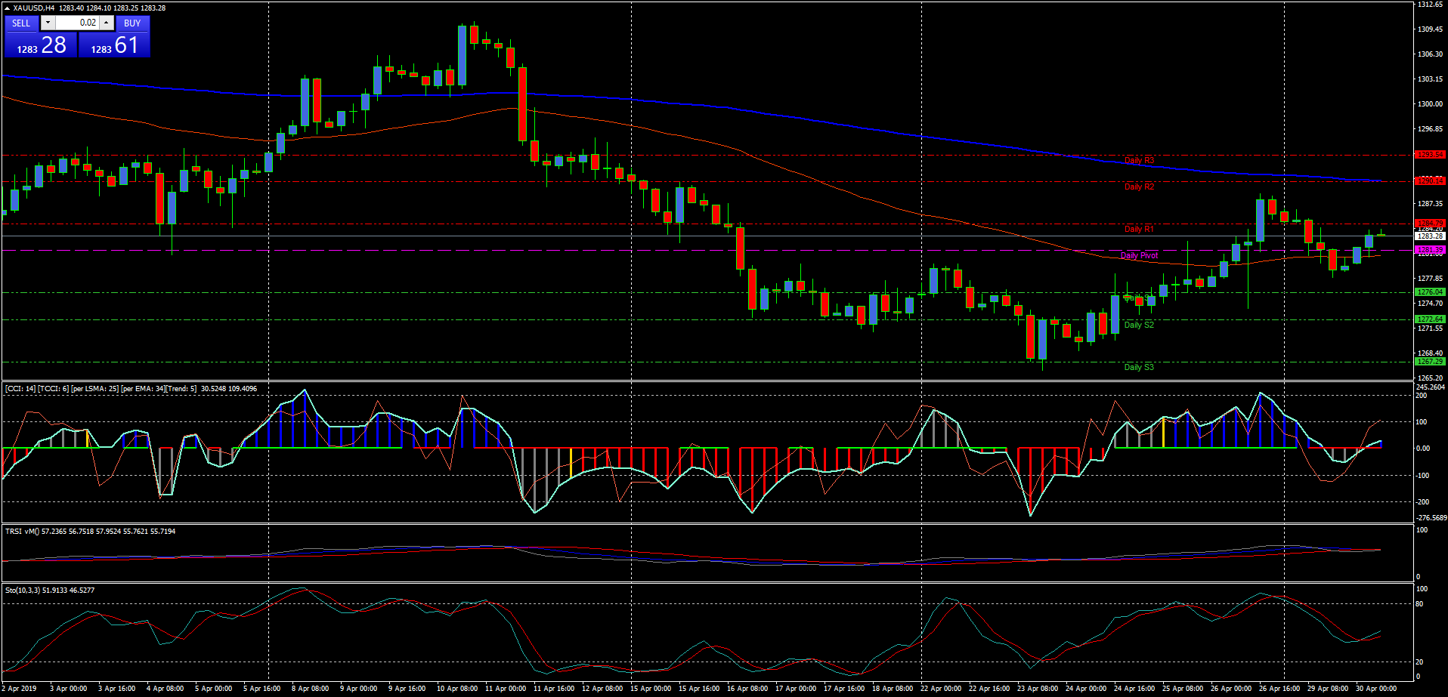Collapse one-click trading panel triangle near XAUUSD
Viewport: 1448px width, 697px height.
coord(7,8)
